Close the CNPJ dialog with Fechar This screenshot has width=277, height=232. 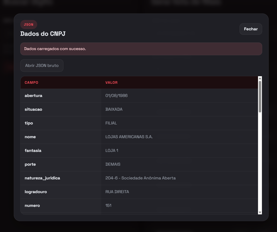(251, 29)
